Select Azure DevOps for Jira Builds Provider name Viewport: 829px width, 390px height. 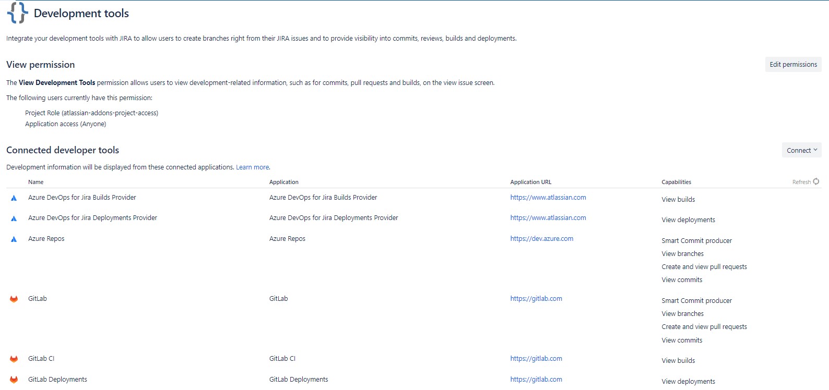point(82,198)
